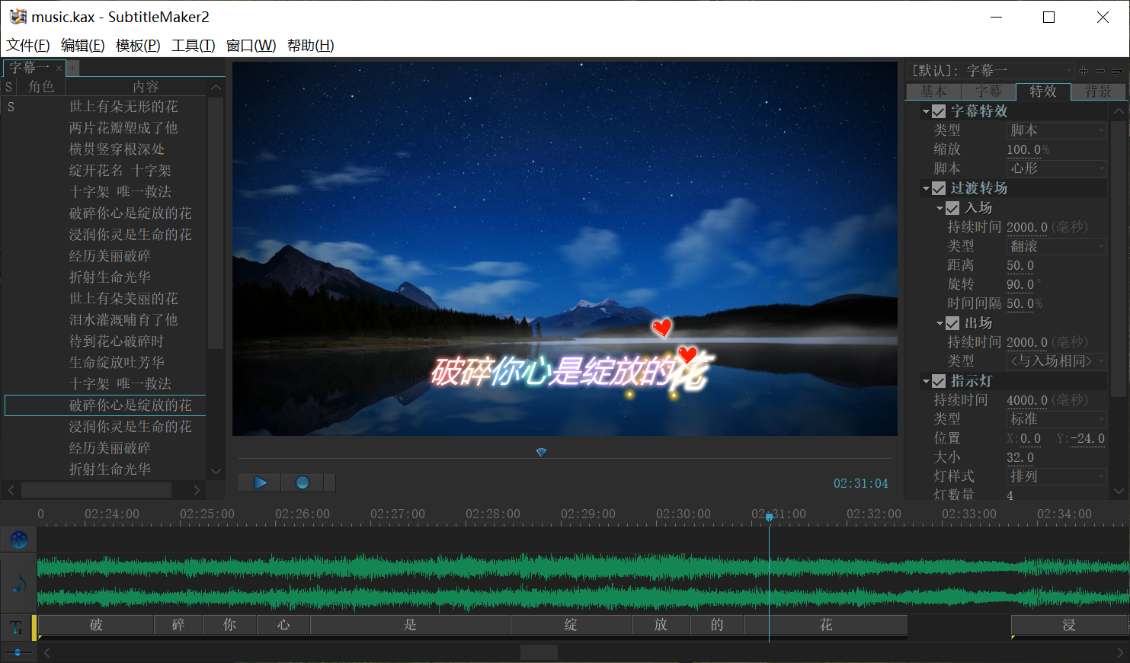1130x663 pixels.
Task: Open the 入场 类型 翻滚 dropdown
Action: [x=1056, y=246]
